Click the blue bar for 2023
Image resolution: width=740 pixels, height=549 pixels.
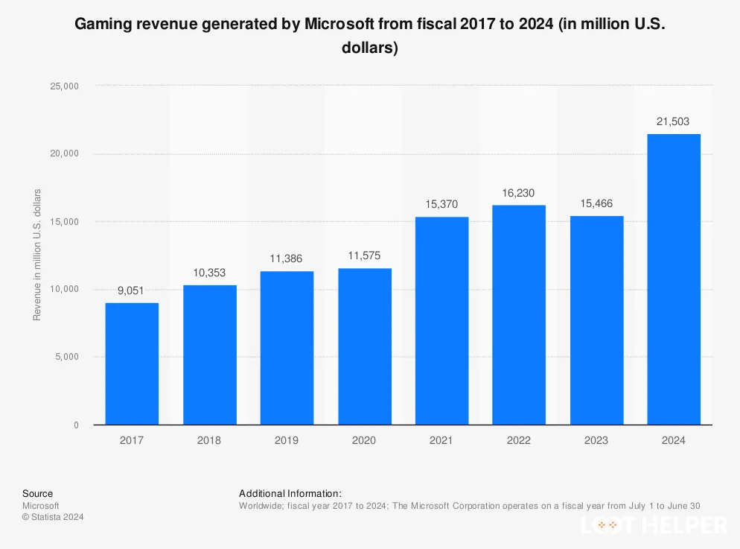[596, 320]
